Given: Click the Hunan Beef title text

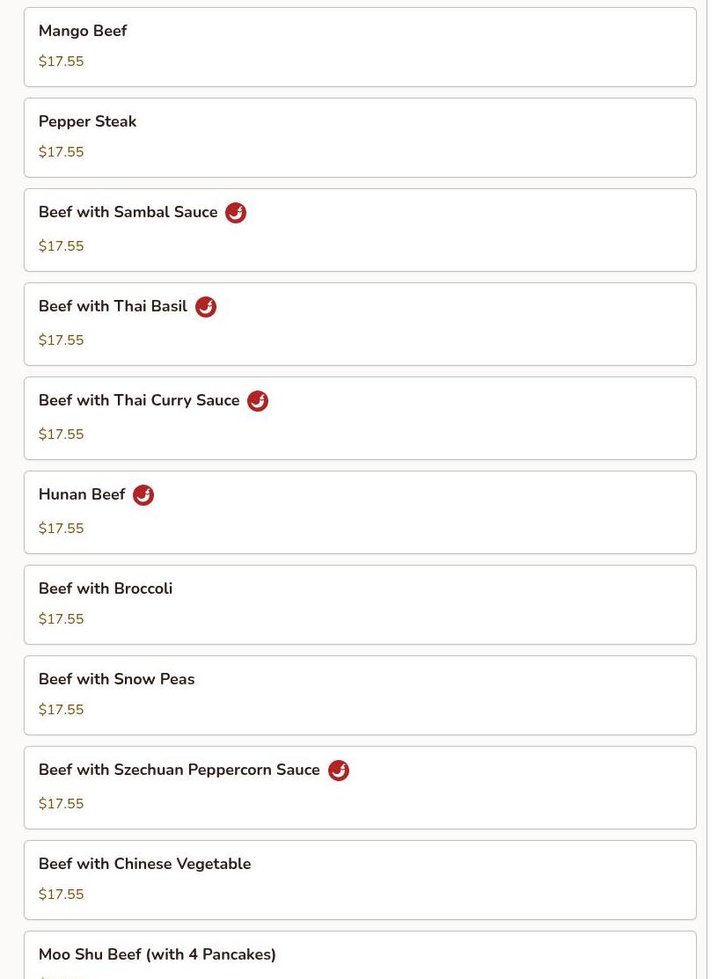Looking at the screenshot, I should (82, 494).
